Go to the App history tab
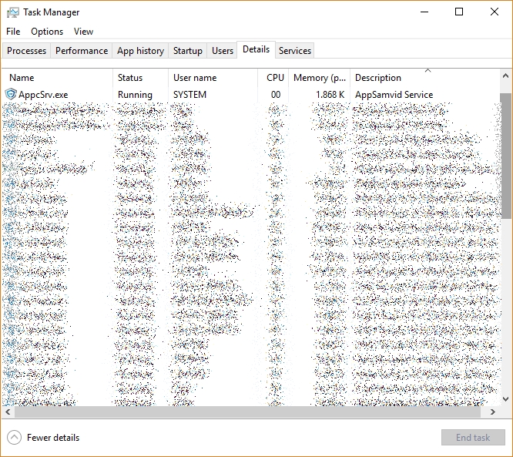513x457 pixels. pos(140,51)
